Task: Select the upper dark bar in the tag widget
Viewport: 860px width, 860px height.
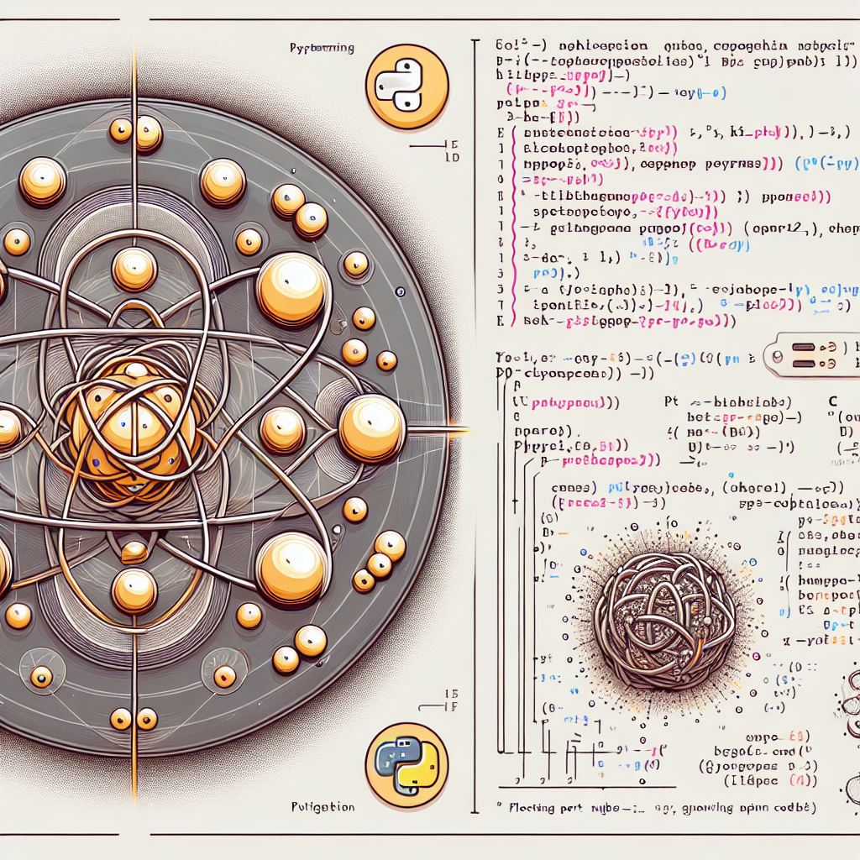Action: tap(804, 347)
